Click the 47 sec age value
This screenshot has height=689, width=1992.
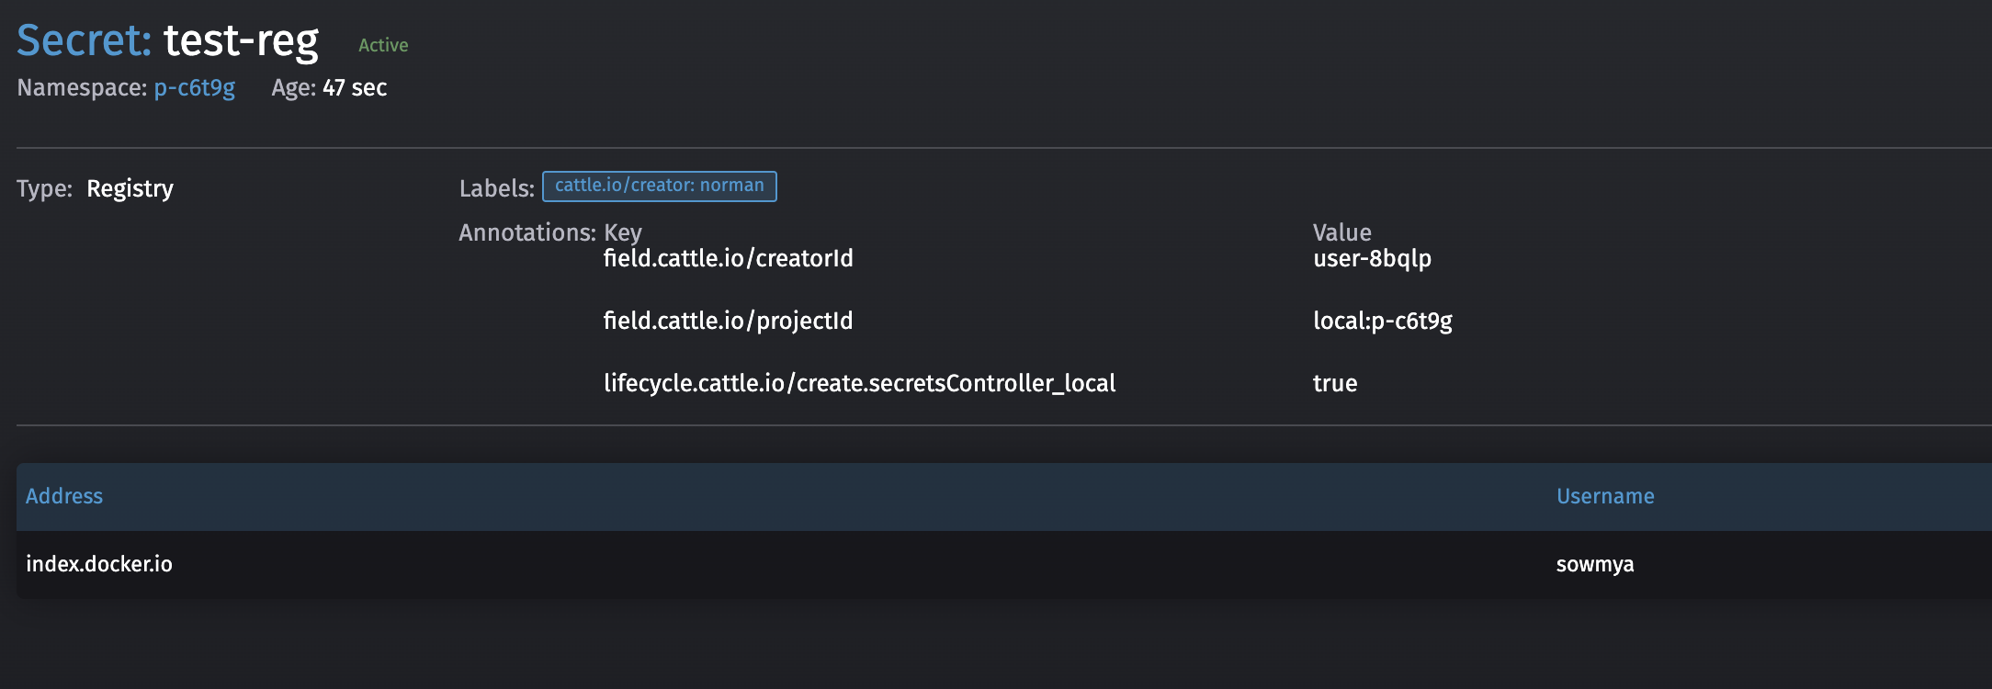pos(355,88)
